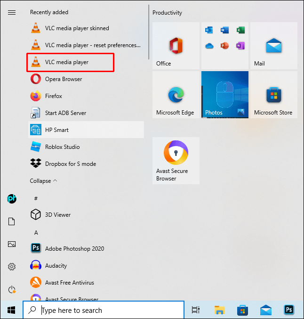Open the Mail tile
Screen dimensions: 304x319
click(x=274, y=46)
